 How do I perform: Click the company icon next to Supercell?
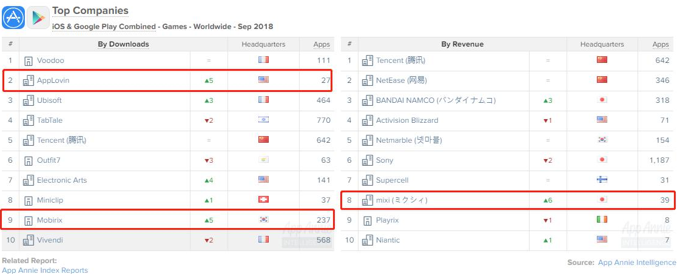(x=368, y=180)
